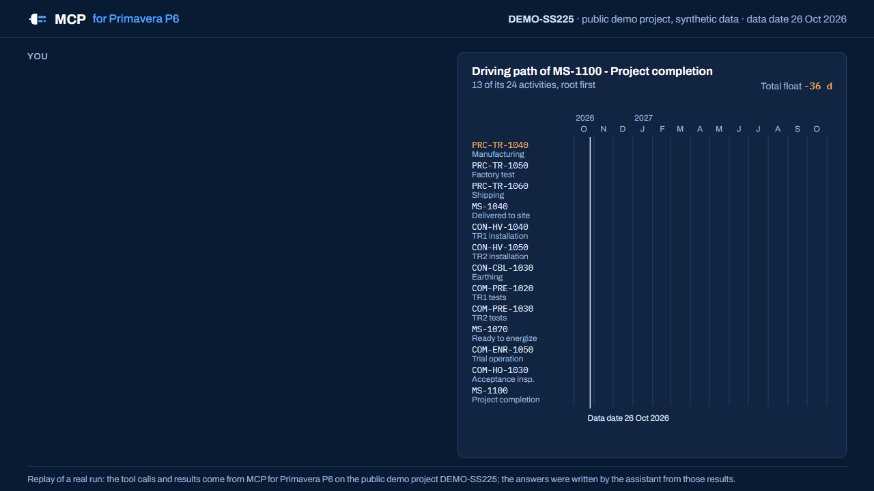Select COM-PRE-1030 TR2 tests row
Viewport: 874px width, 491px height.
503,313
